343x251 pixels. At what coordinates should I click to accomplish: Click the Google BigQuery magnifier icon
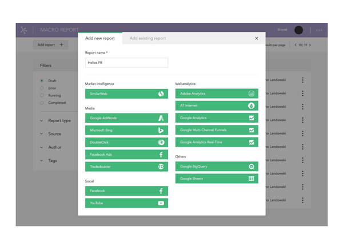coord(252,167)
